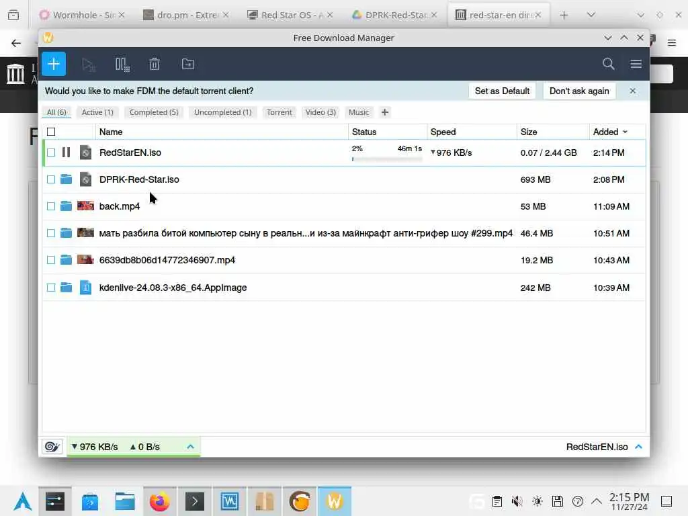The height and width of the screenshot is (516, 688).
Task: Pause the RedStarEN.iso download
Action: pyautogui.click(x=67, y=153)
